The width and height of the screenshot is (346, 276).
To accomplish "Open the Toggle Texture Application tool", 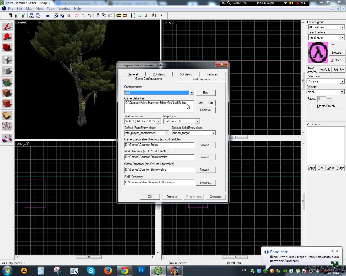I will click(x=7, y=82).
